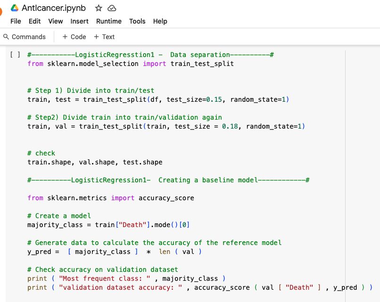The image size is (380, 302).
Task: Place cursor in train.shape, val.shape, test.shape line
Action: [x=94, y=162]
